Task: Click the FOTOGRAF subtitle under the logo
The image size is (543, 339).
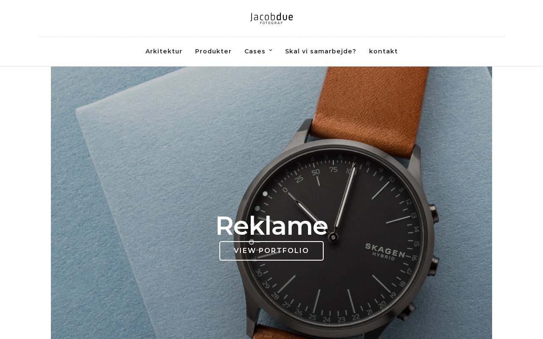Action: [271, 23]
